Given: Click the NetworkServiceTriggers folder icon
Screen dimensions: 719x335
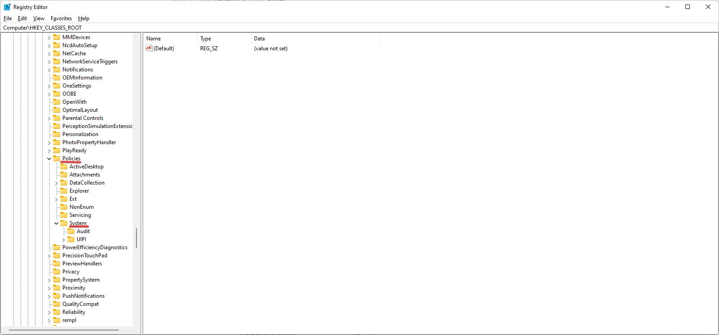Looking at the screenshot, I should [x=57, y=62].
